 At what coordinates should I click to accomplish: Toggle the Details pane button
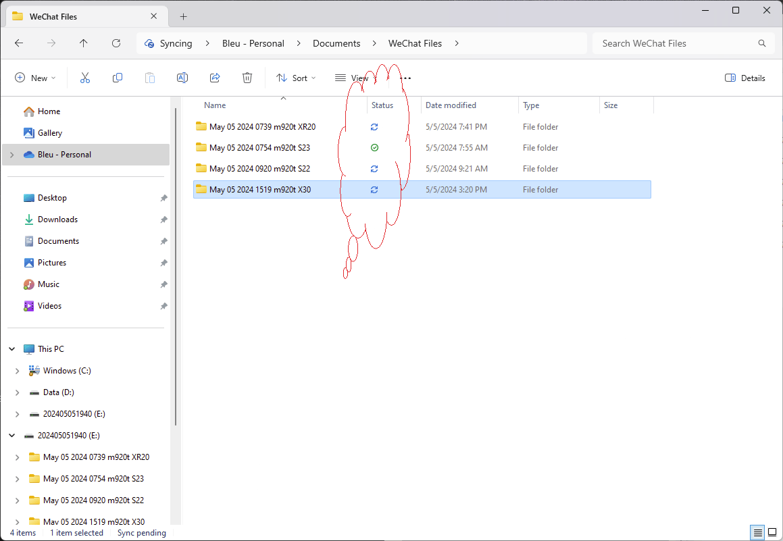[x=744, y=78]
